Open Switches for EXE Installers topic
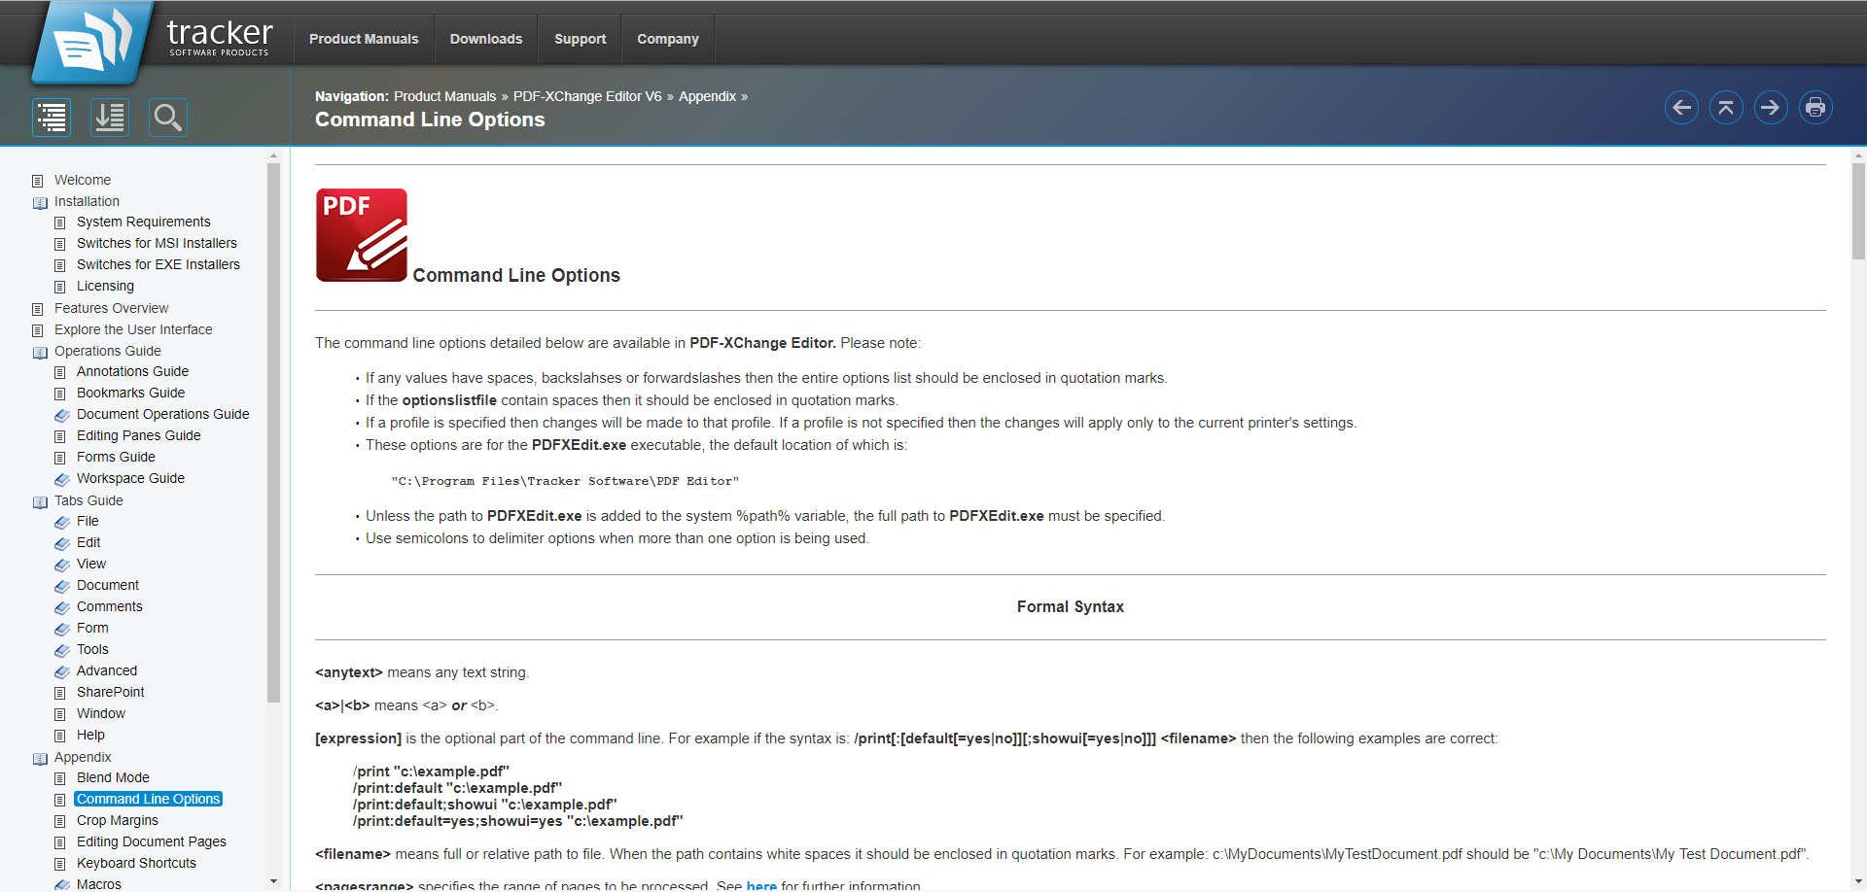The height and width of the screenshot is (892, 1867). [x=159, y=264]
